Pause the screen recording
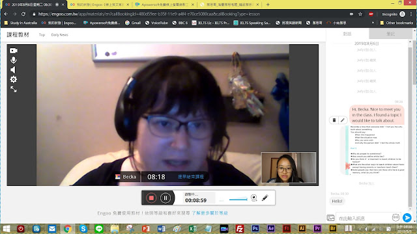417x234 pixels. (165, 198)
